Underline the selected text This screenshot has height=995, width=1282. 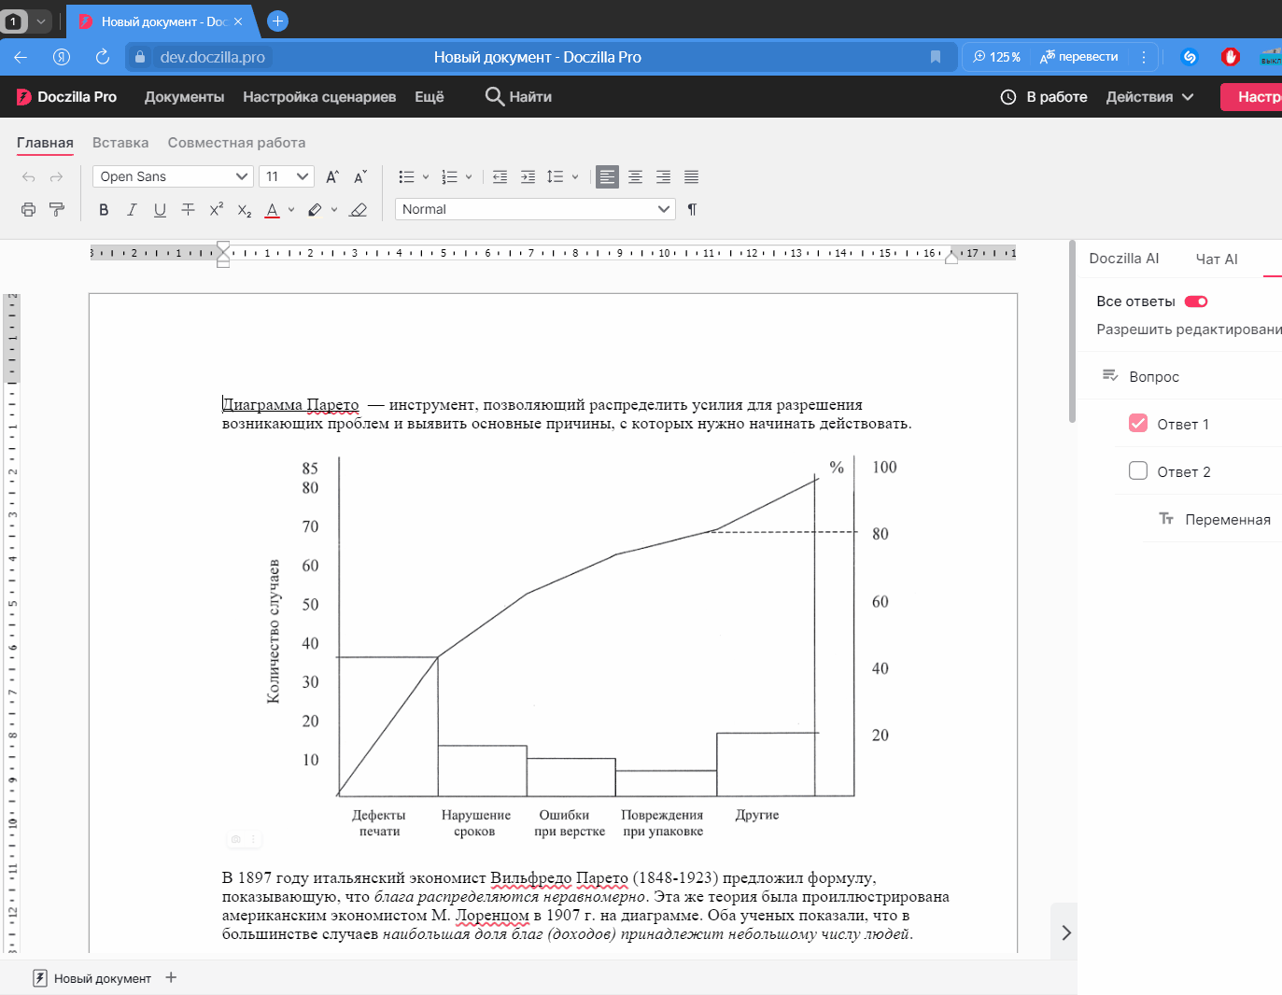160,210
